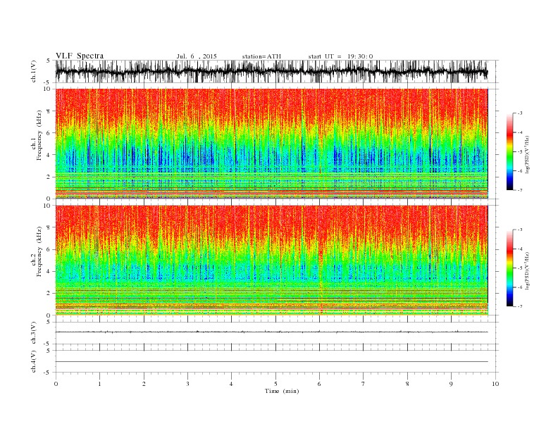Viewport: 558px width, 431px height.
Task: Click the ch.2 "Frequency (kHz)" axis label
Action: [39, 251]
